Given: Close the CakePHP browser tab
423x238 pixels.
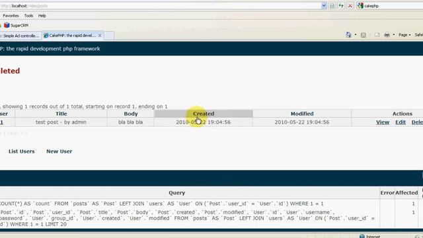Looking at the screenshot, I should tap(100, 35).
